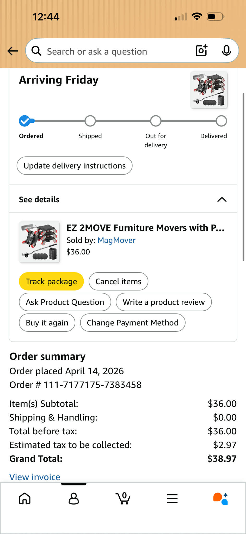
Task: Open the account profile tab icon
Action: click(x=74, y=499)
